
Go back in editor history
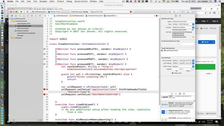[48, 16]
